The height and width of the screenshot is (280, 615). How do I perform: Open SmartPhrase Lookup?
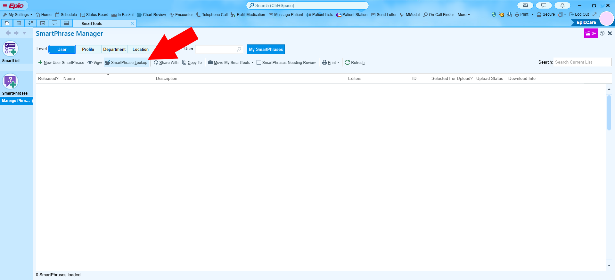click(x=126, y=63)
